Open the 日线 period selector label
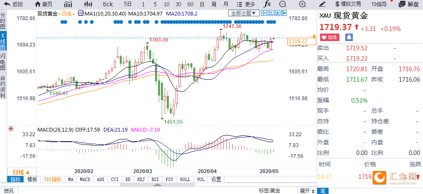 (66, 13)
